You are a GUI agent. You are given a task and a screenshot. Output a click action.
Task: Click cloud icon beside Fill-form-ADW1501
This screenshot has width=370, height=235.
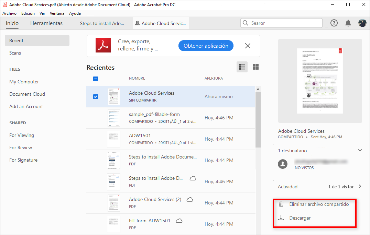[179, 221]
